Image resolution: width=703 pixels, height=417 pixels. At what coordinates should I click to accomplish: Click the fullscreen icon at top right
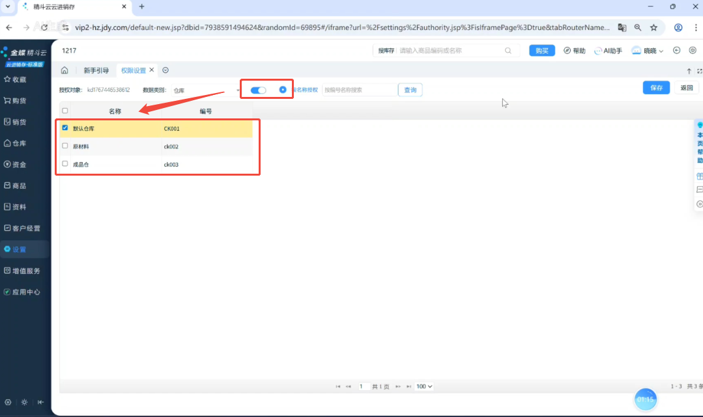coord(700,71)
